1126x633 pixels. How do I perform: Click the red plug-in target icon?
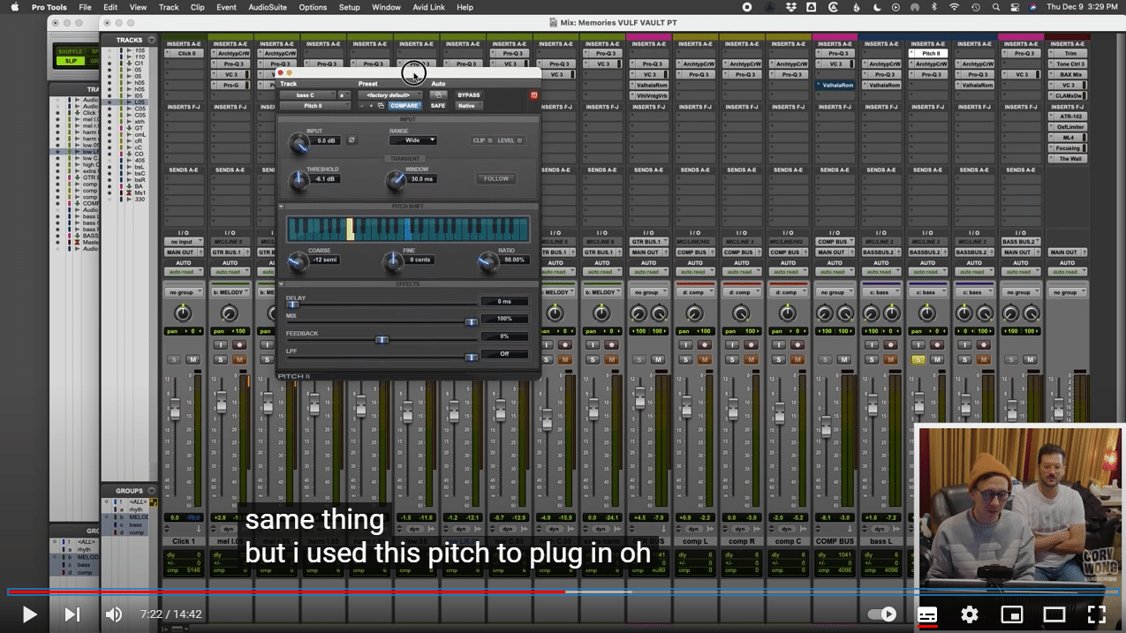point(533,95)
